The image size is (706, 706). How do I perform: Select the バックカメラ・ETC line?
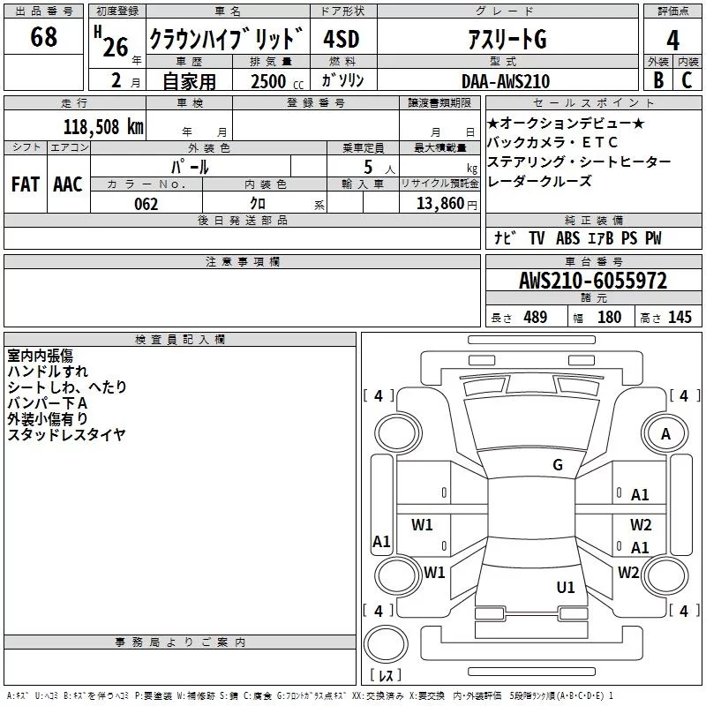[x=552, y=142]
